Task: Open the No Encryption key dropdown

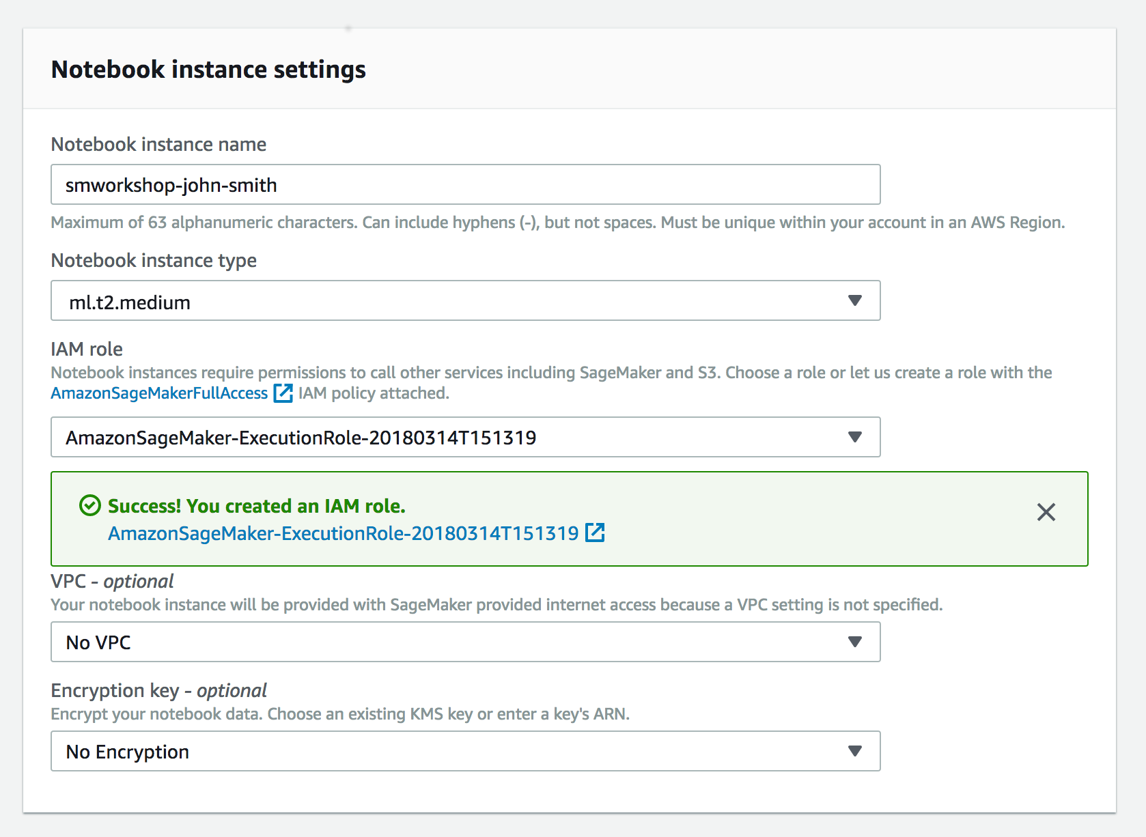Action: point(465,751)
